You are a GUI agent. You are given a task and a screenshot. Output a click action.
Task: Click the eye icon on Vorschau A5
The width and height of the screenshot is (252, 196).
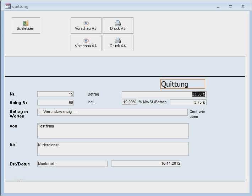(86, 23)
